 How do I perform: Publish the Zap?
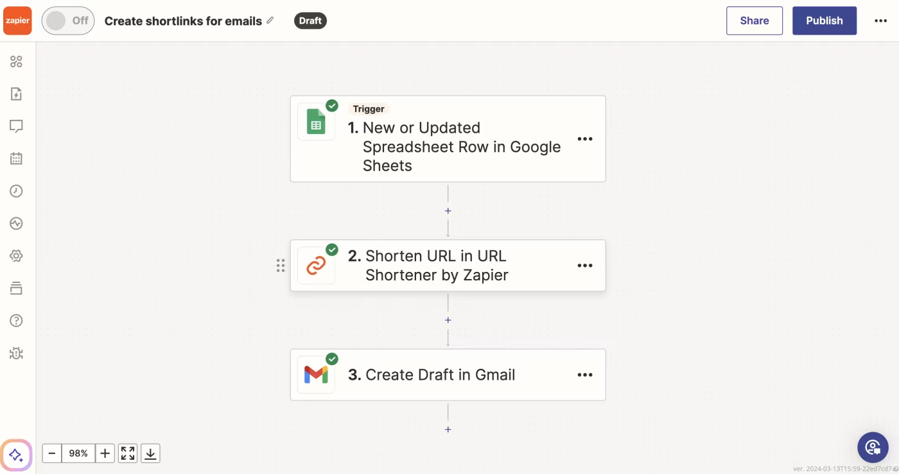tap(825, 21)
